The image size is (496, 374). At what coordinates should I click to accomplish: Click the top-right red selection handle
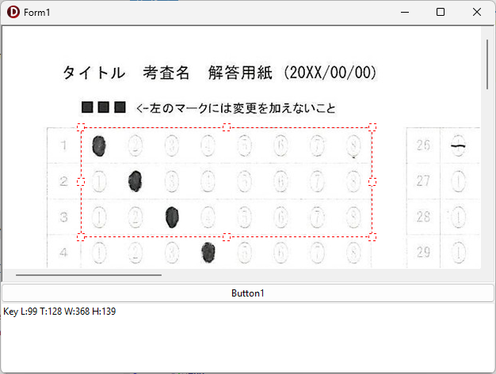[x=372, y=127]
